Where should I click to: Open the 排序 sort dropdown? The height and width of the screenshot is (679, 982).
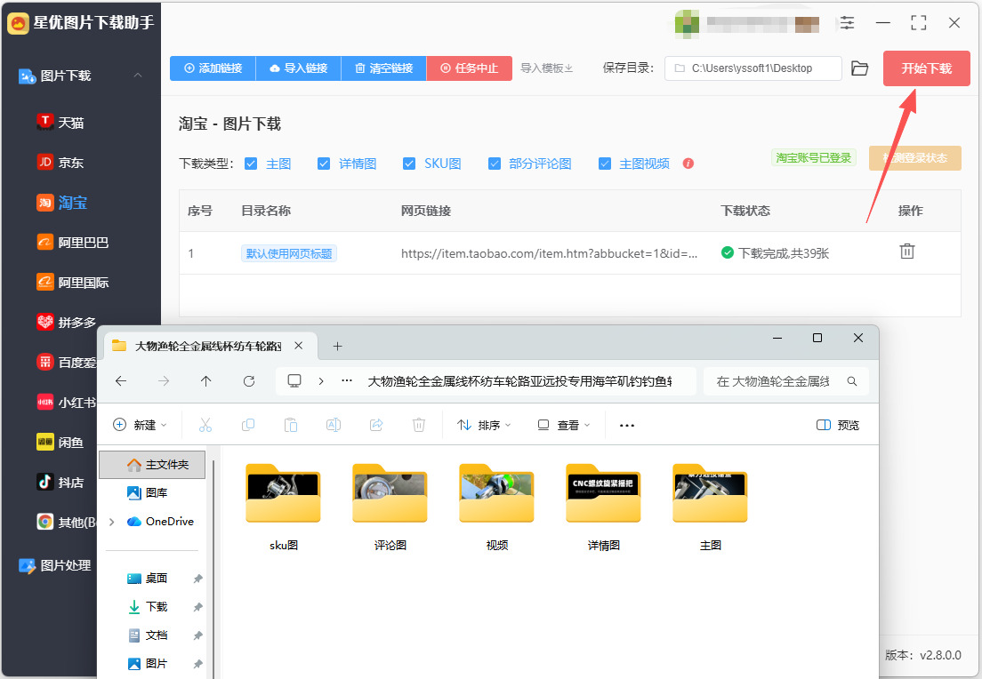484,425
